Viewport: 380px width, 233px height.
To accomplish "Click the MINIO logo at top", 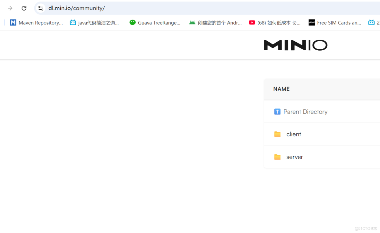I will 295,45.
